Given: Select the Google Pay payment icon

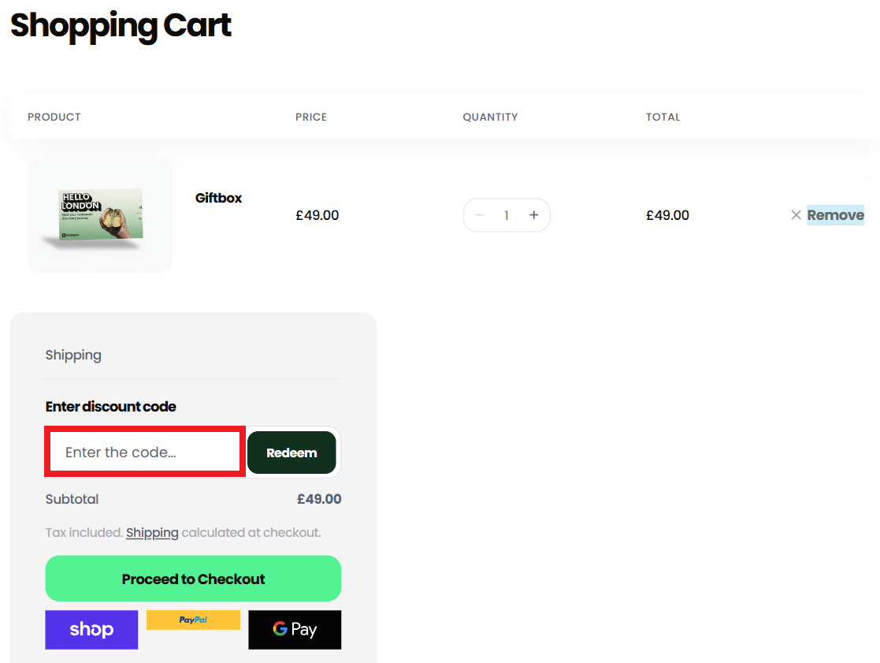Looking at the screenshot, I should coord(295,629).
